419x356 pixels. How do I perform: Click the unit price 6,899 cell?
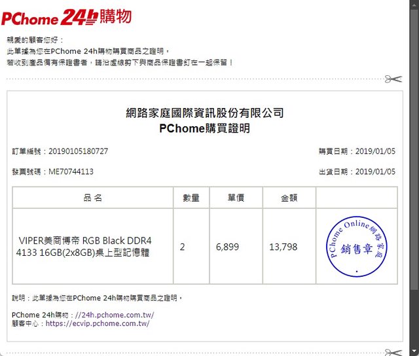(x=227, y=247)
